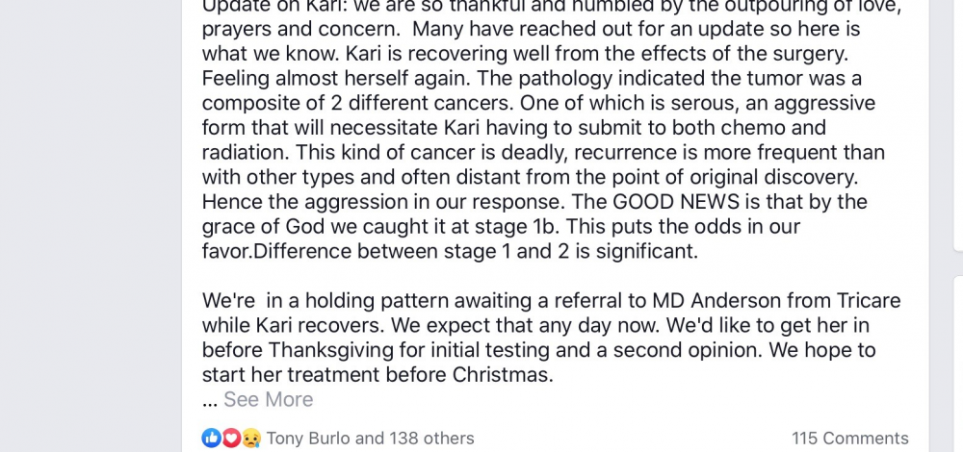The height and width of the screenshot is (452, 963).
Task: Click the blue Like reaction icon
Action: tap(211, 438)
